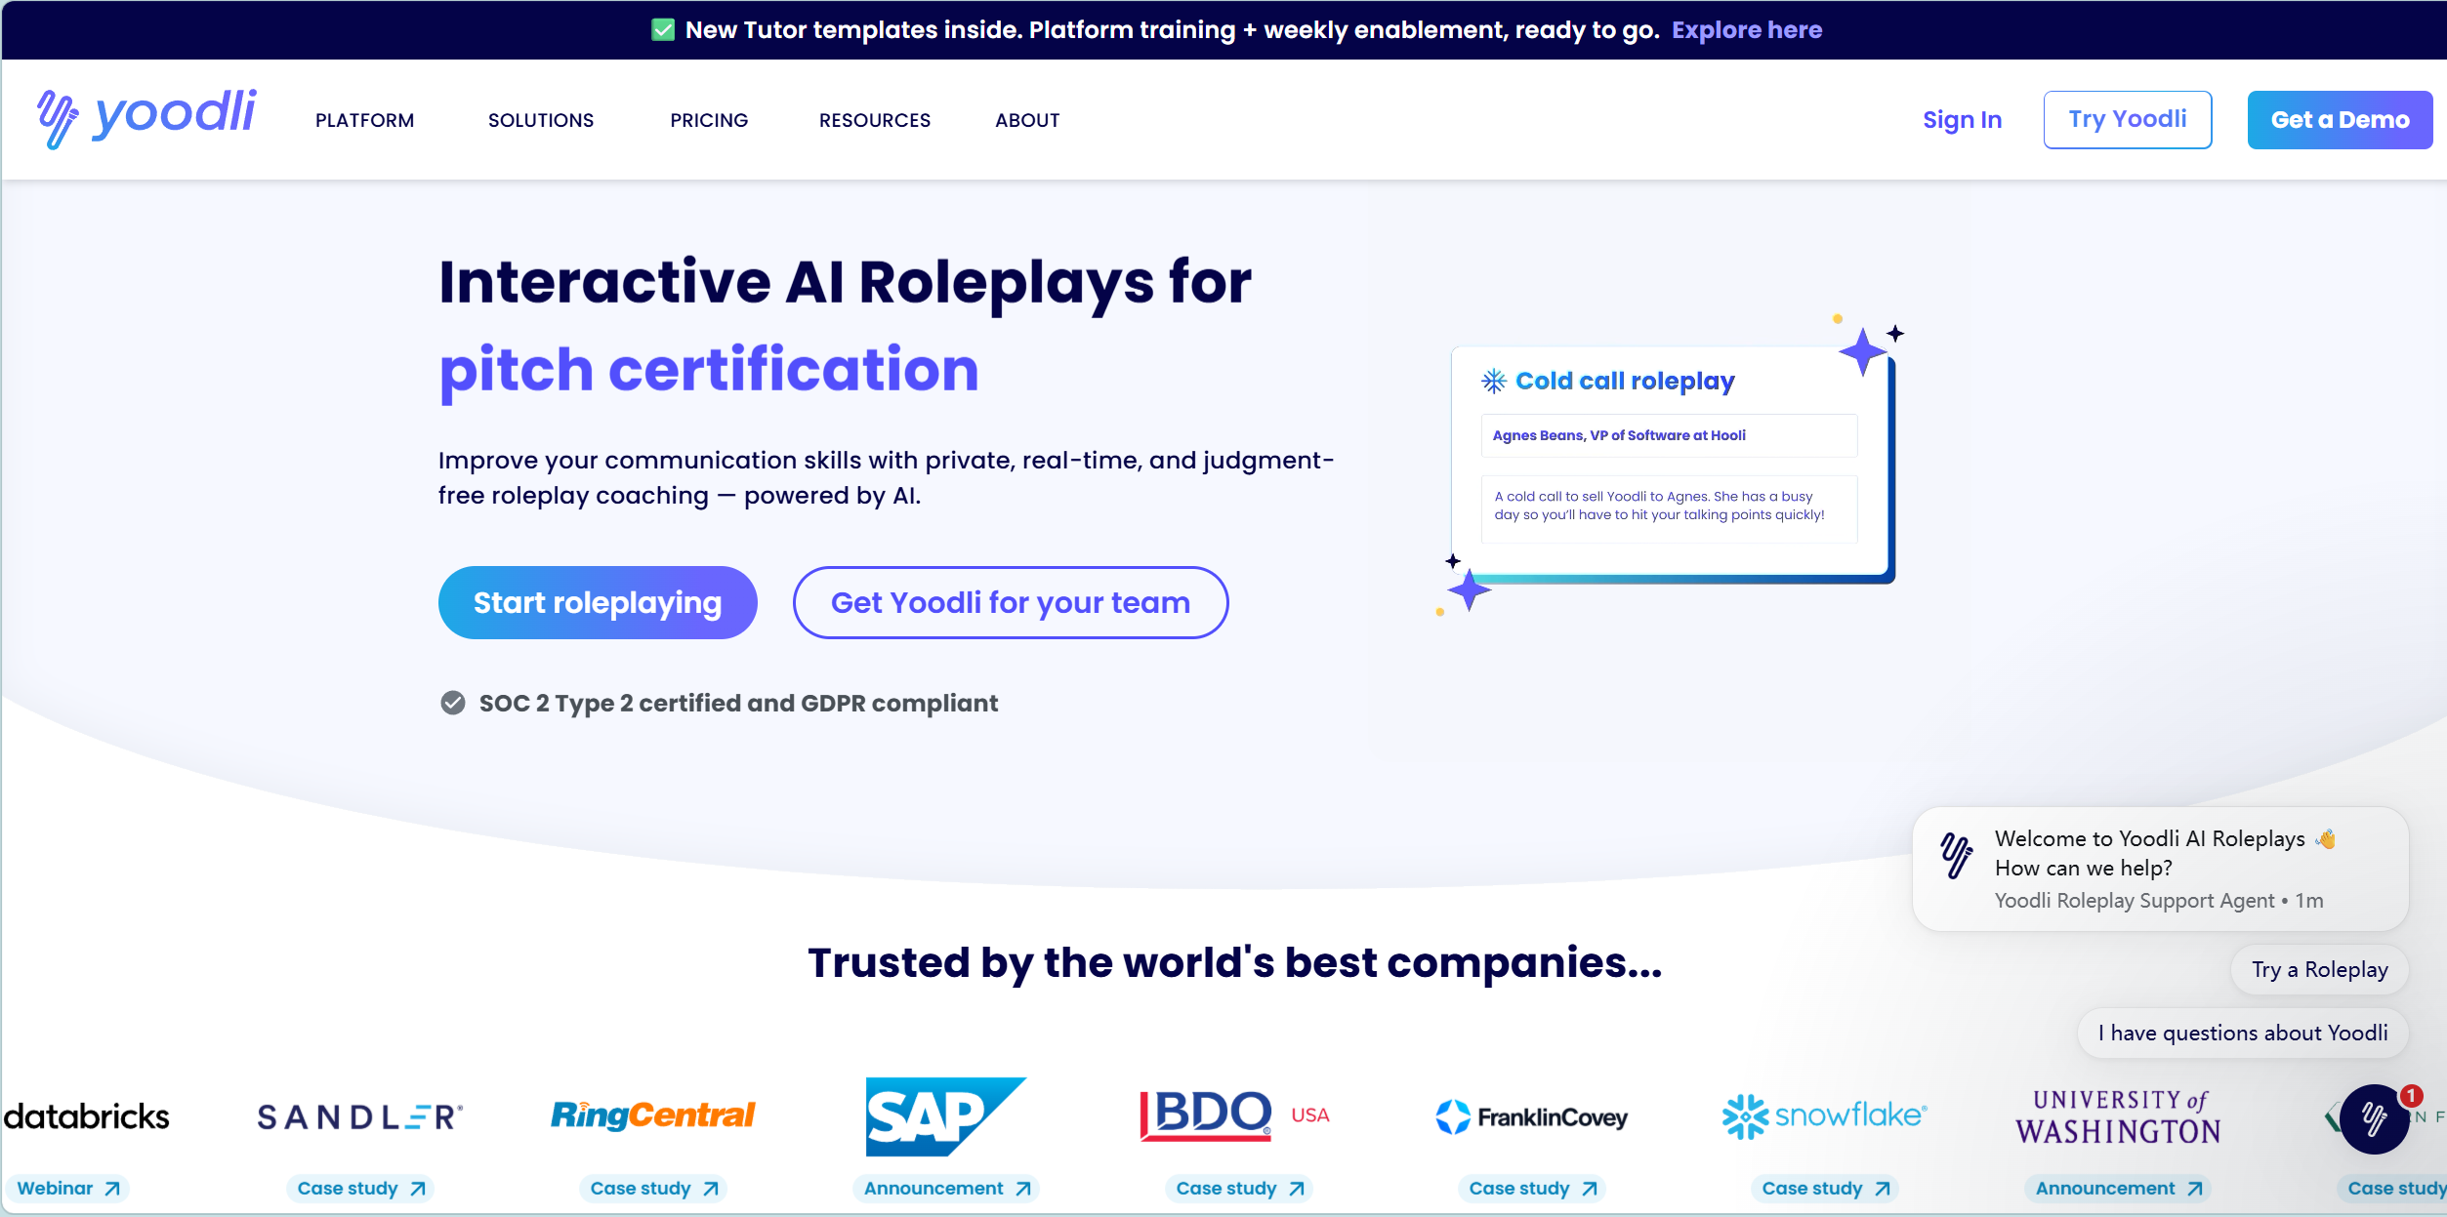
Task: Open the Welcome to Yoodli chat message
Action: tap(2160, 869)
